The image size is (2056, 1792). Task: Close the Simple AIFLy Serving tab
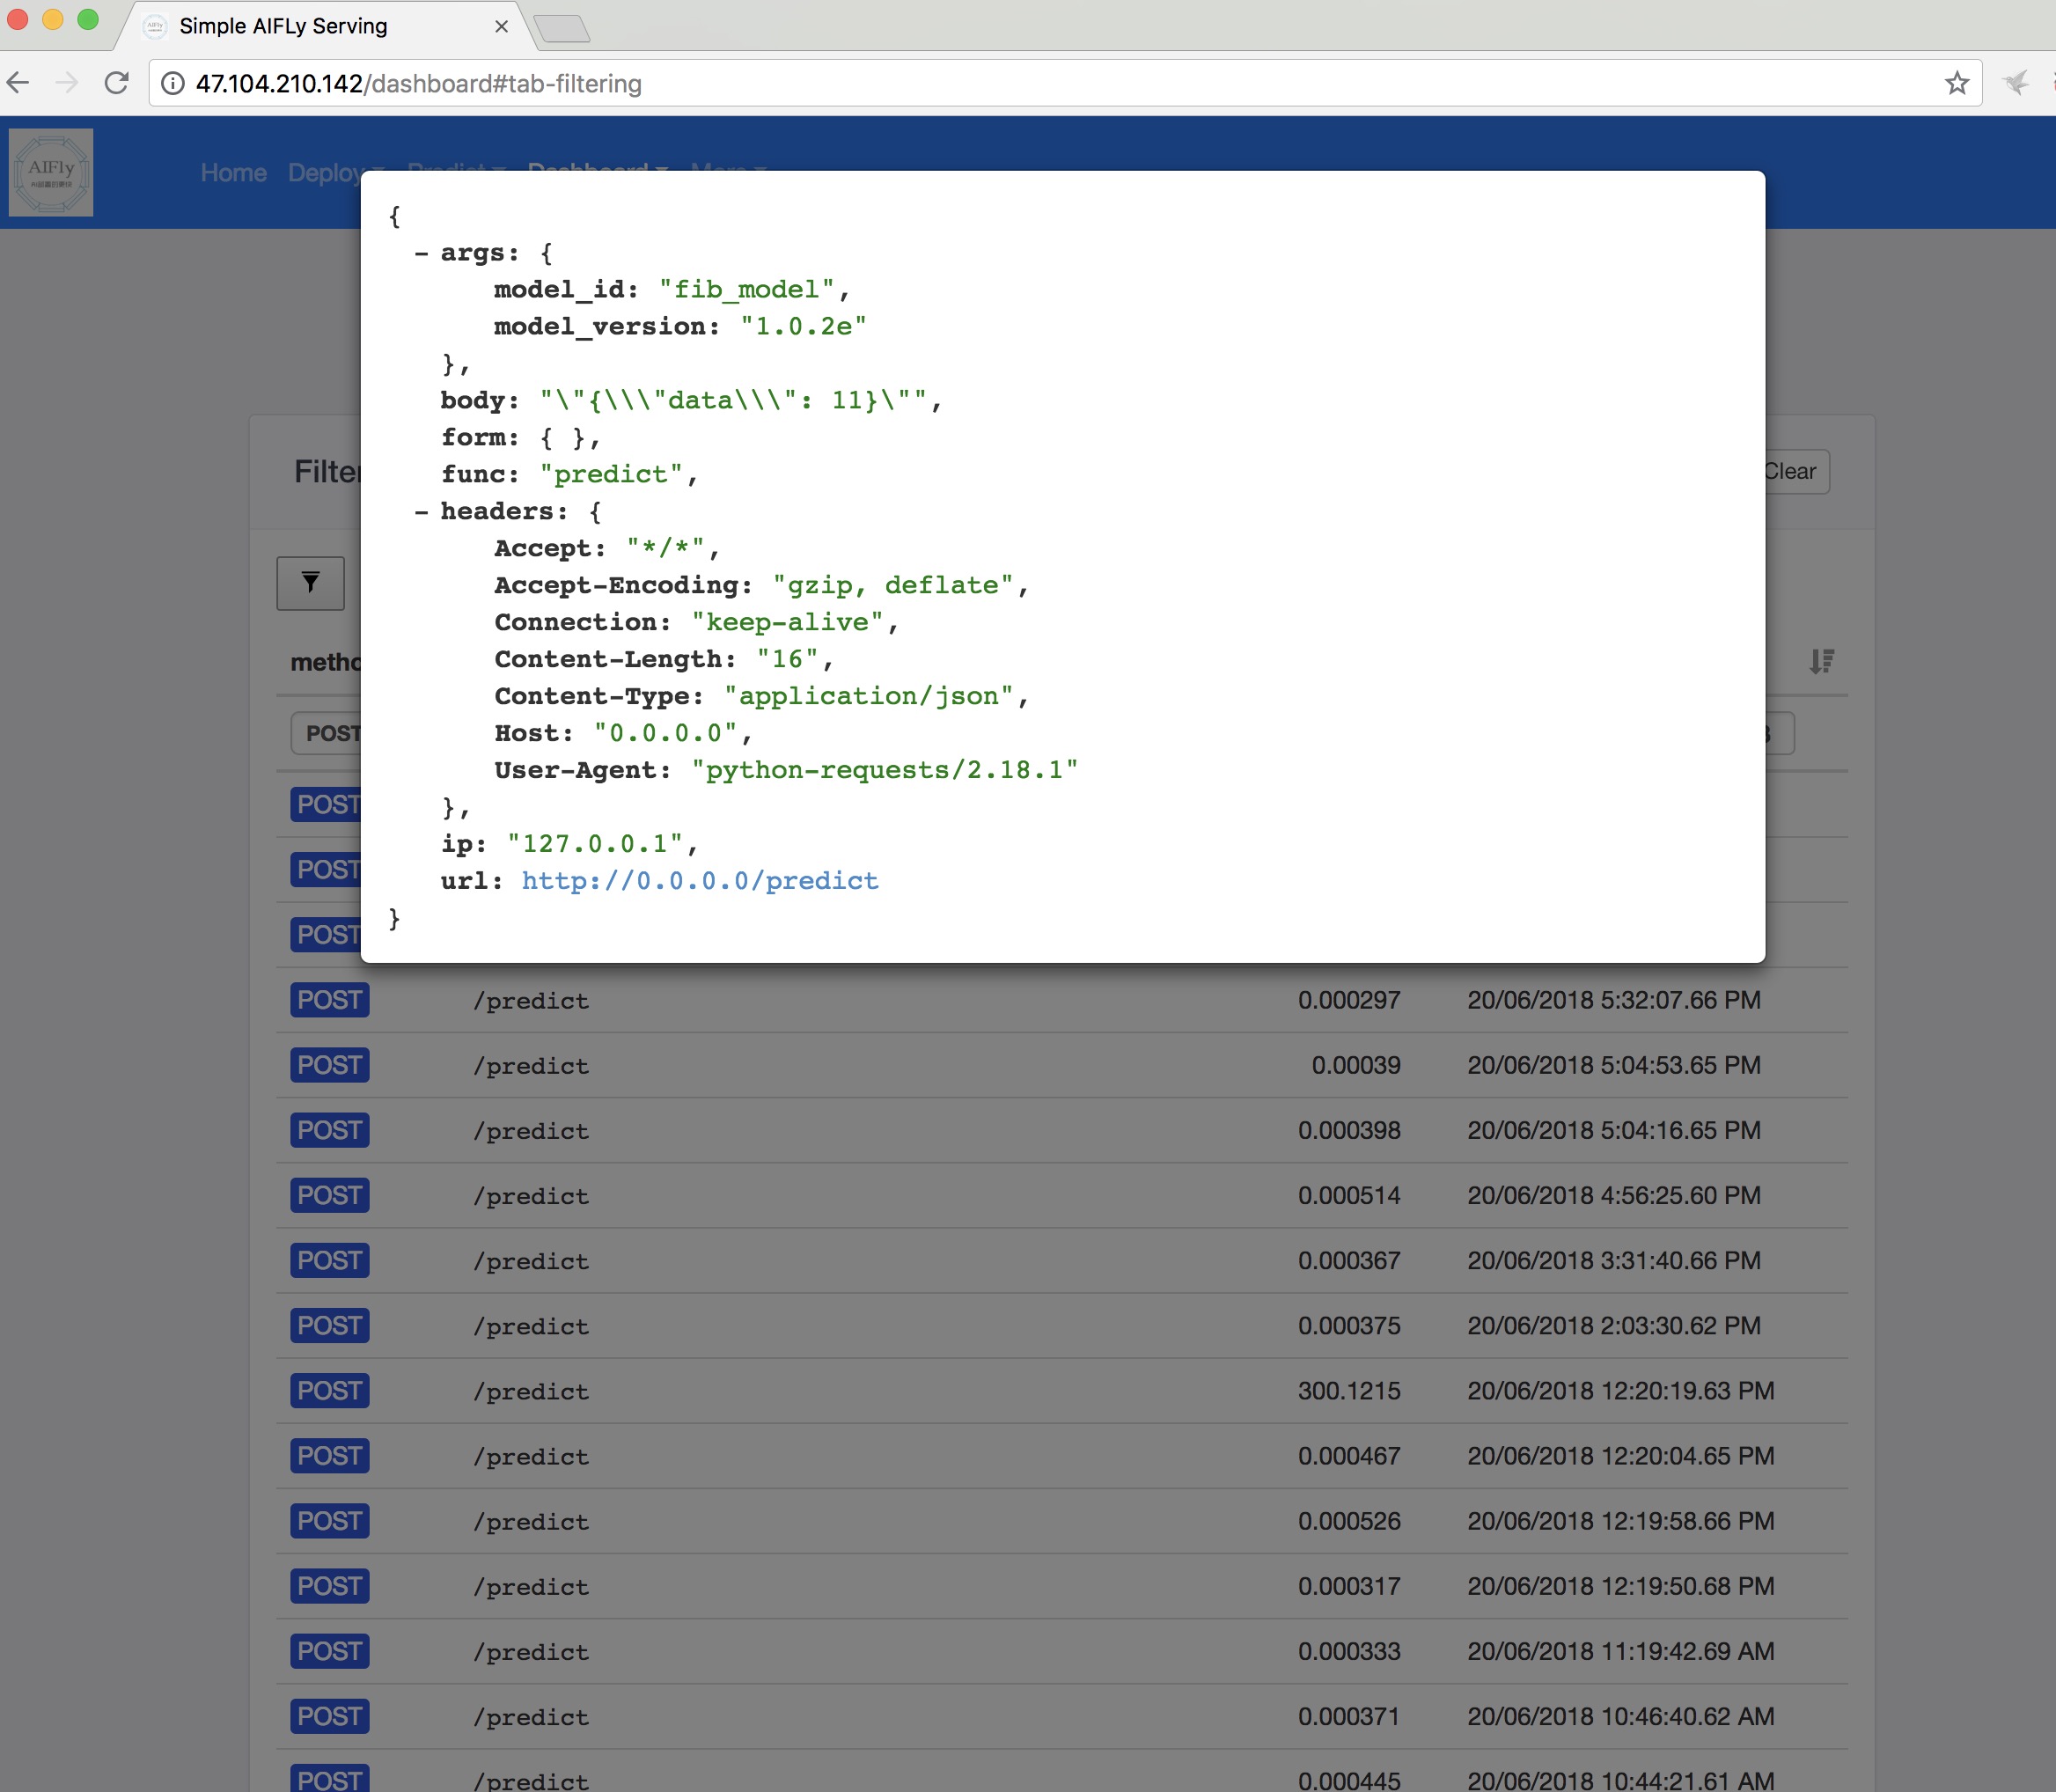pos(501,27)
